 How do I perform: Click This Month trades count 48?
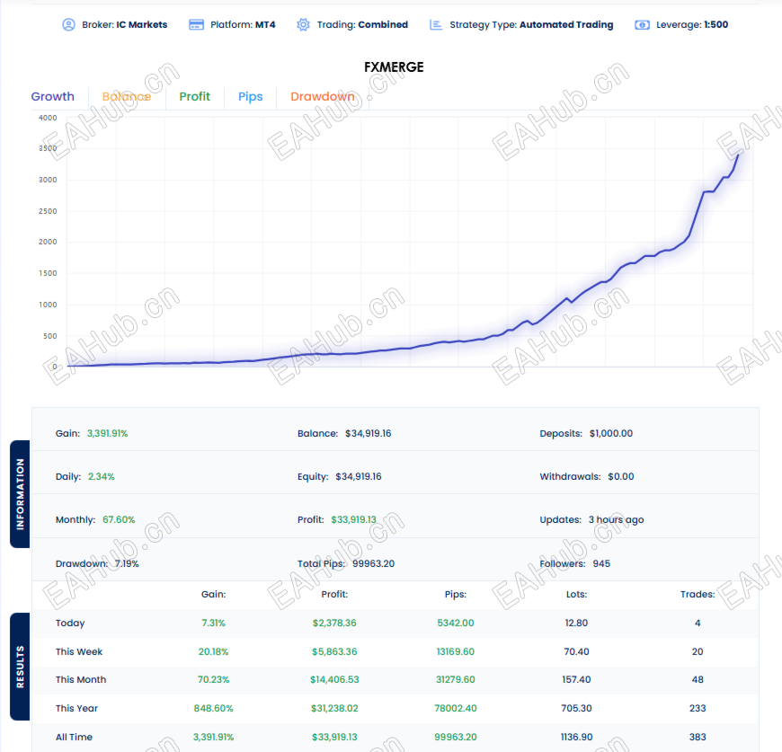coord(698,679)
